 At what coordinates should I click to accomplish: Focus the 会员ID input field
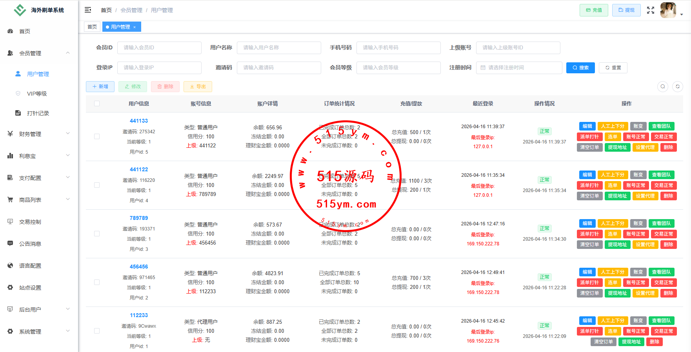(x=159, y=48)
